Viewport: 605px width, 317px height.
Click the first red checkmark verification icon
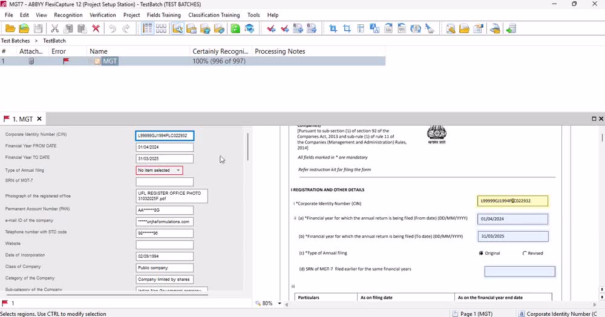271,28
